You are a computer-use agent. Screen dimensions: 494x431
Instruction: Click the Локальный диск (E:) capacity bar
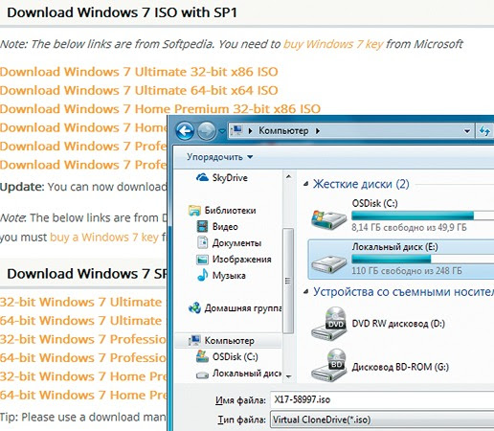point(422,259)
